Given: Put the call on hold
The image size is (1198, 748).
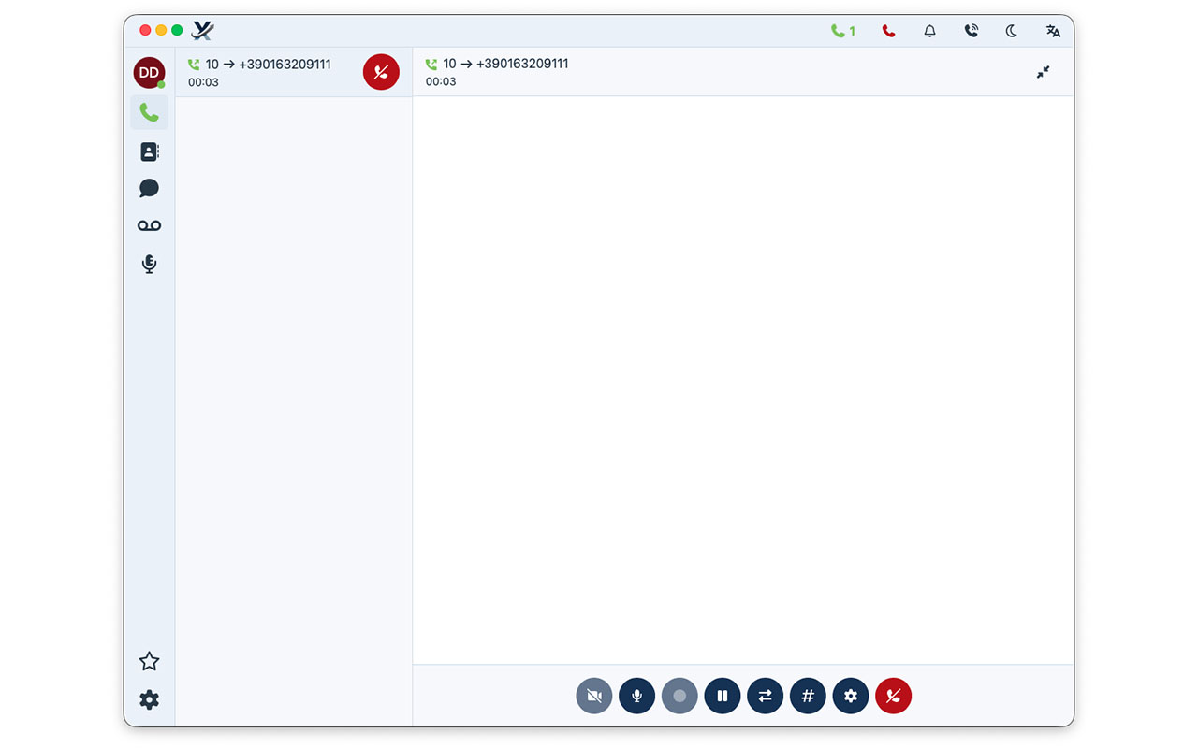Looking at the screenshot, I should pos(723,696).
